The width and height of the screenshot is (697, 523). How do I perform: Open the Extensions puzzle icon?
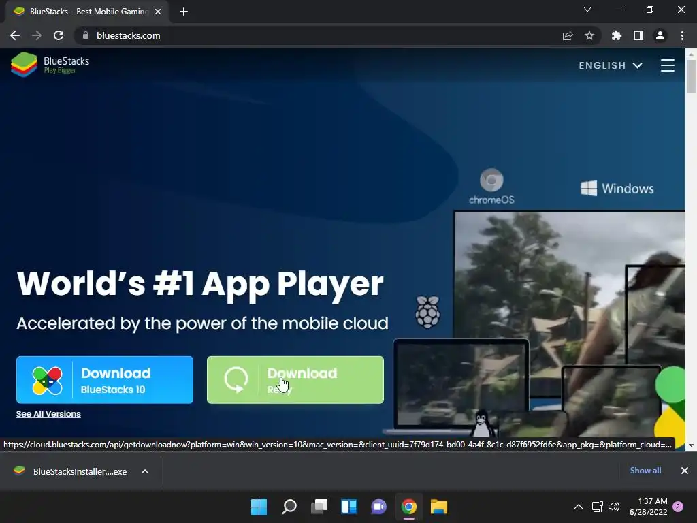coord(617,35)
